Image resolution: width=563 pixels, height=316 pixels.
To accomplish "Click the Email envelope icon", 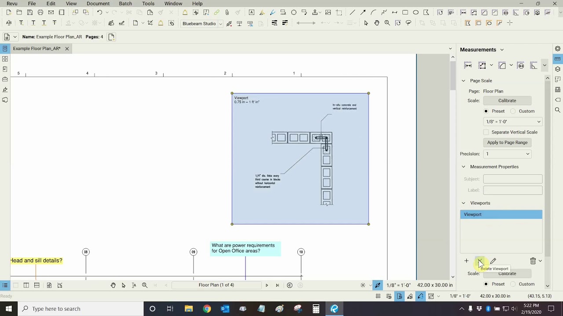I will point(51,12).
